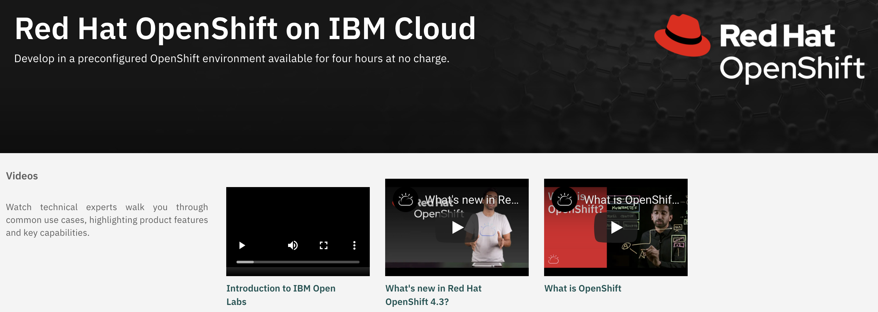Open the 'What is OpenShif...' video title overlay
878x312 pixels.
click(x=631, y=200)
